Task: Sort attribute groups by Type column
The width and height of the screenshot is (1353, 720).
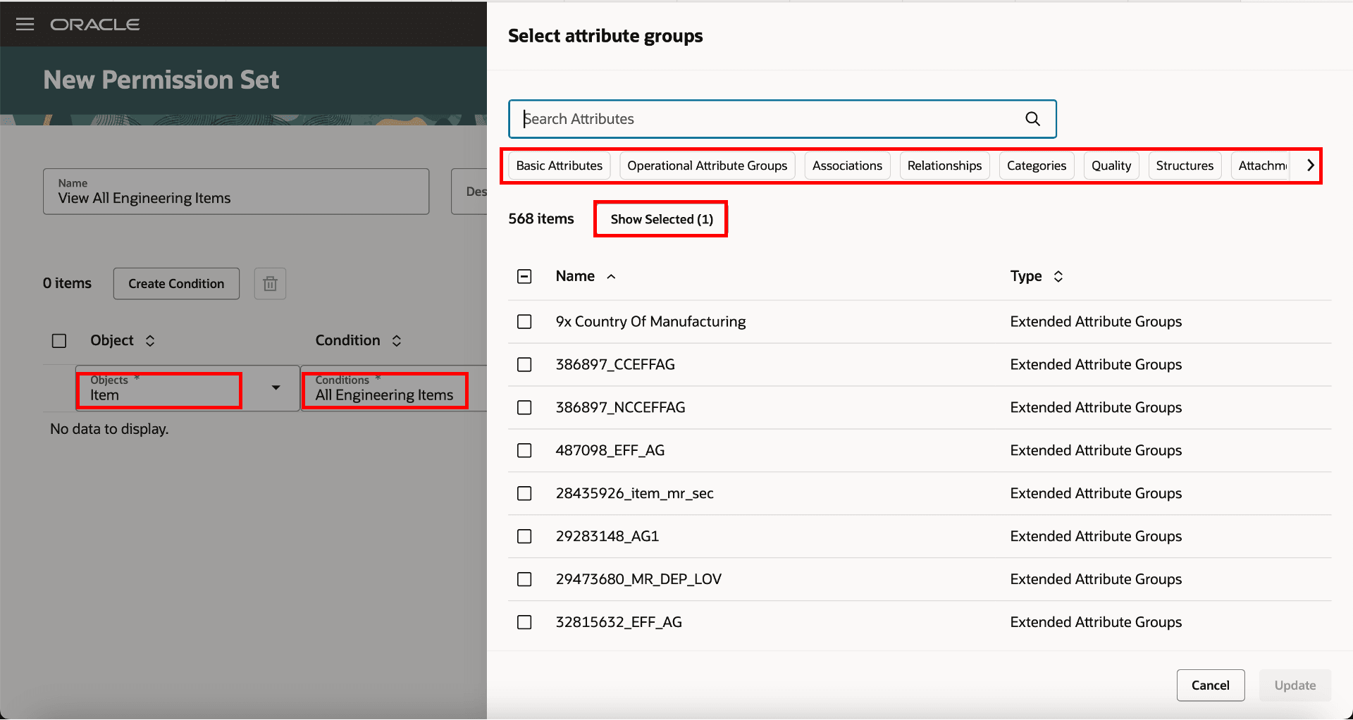Action: point(1058,277)
